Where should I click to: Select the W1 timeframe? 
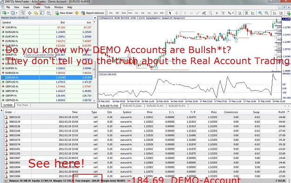pyautogui.click(x=156, y=13)
